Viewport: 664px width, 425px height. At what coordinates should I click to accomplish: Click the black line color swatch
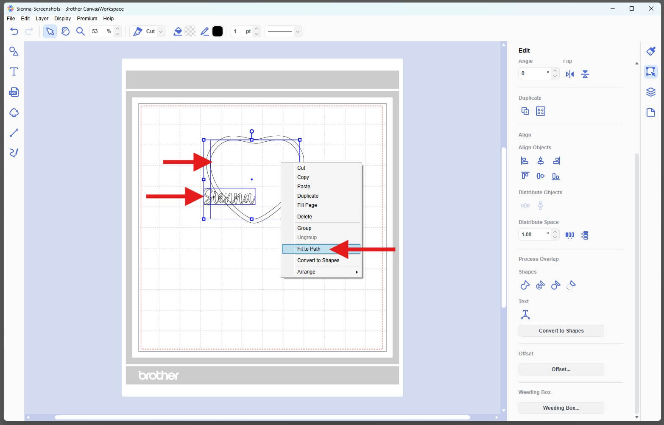pyautogui.click(x=218, y=31)
